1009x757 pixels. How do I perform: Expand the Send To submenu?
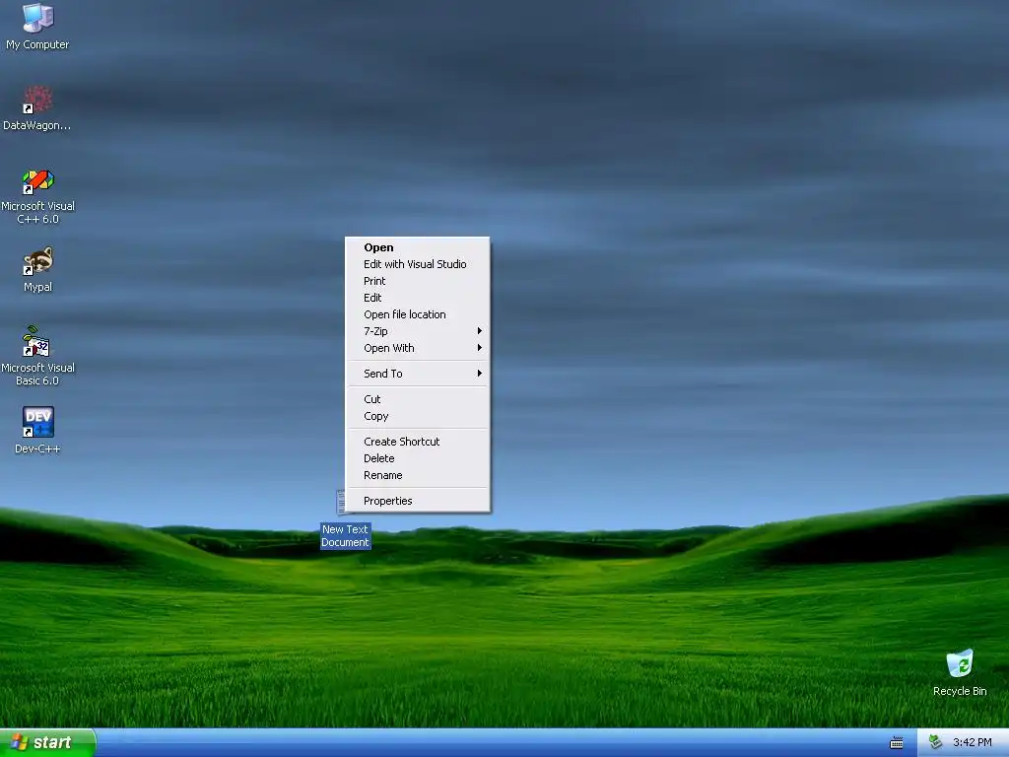pos(418,374)
